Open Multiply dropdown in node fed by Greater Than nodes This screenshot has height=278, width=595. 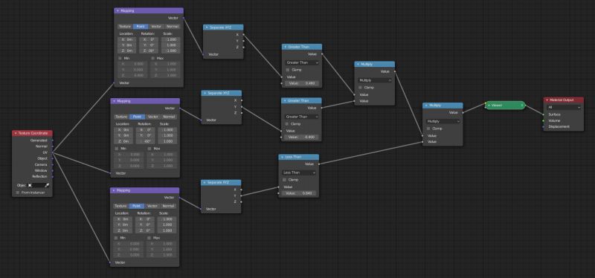375,80
